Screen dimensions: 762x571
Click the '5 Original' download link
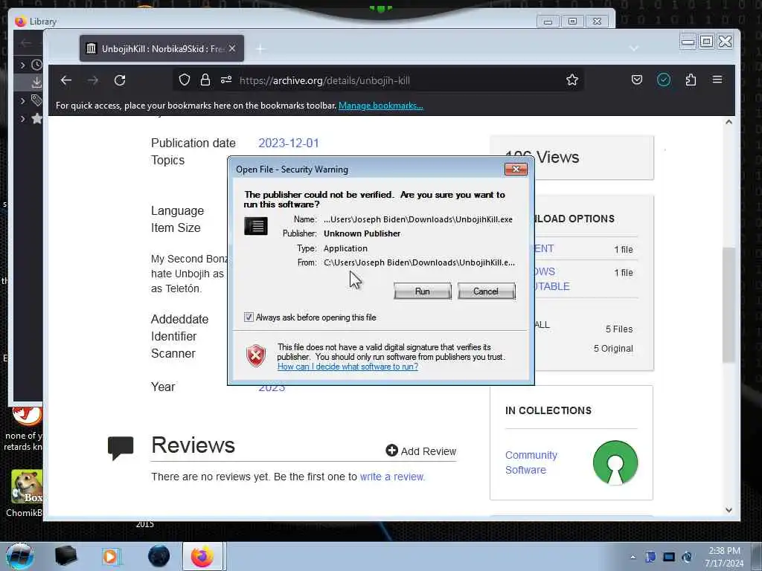[x=613, y=349]
